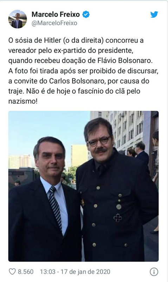Click the striped tie in the photo

point(56,207)
